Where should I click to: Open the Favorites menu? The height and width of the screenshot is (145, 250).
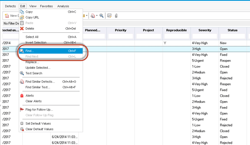(x=46, y=6)
